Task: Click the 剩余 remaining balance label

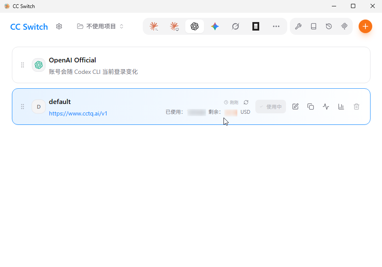Action: (215, 112)
